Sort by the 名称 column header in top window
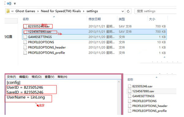 26,19
